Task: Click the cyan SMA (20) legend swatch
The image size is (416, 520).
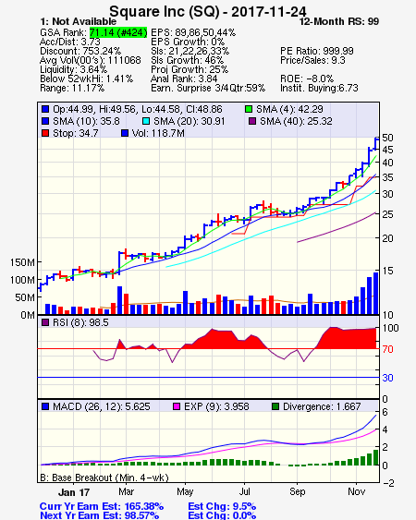Action: pyautogui.click(x=146, y=121)
